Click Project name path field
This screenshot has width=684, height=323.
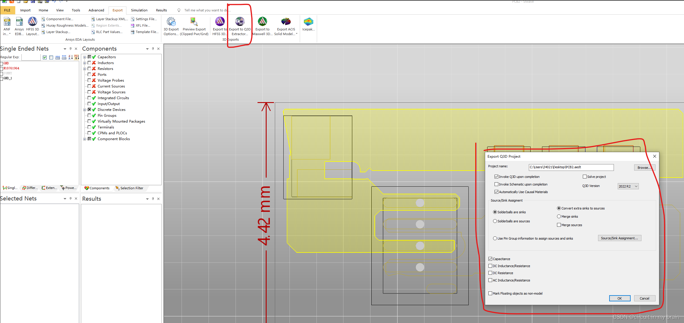(x=571, y=167)
